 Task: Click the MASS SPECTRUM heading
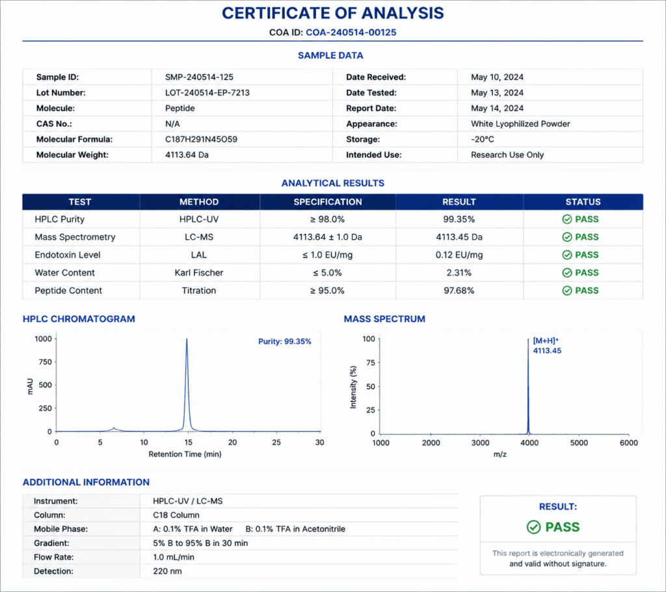click(384, 319)
